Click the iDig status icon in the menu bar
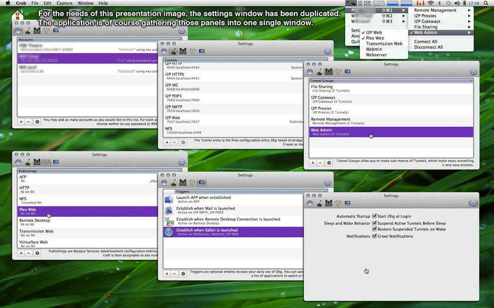494x308 pixels. point(351,3)
